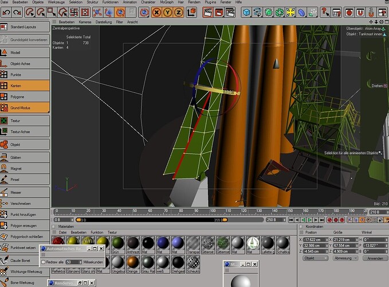This screenshot has height=287, width=389.
Task: Enable the Redraw alle checkbox
Action: point(44,262)
